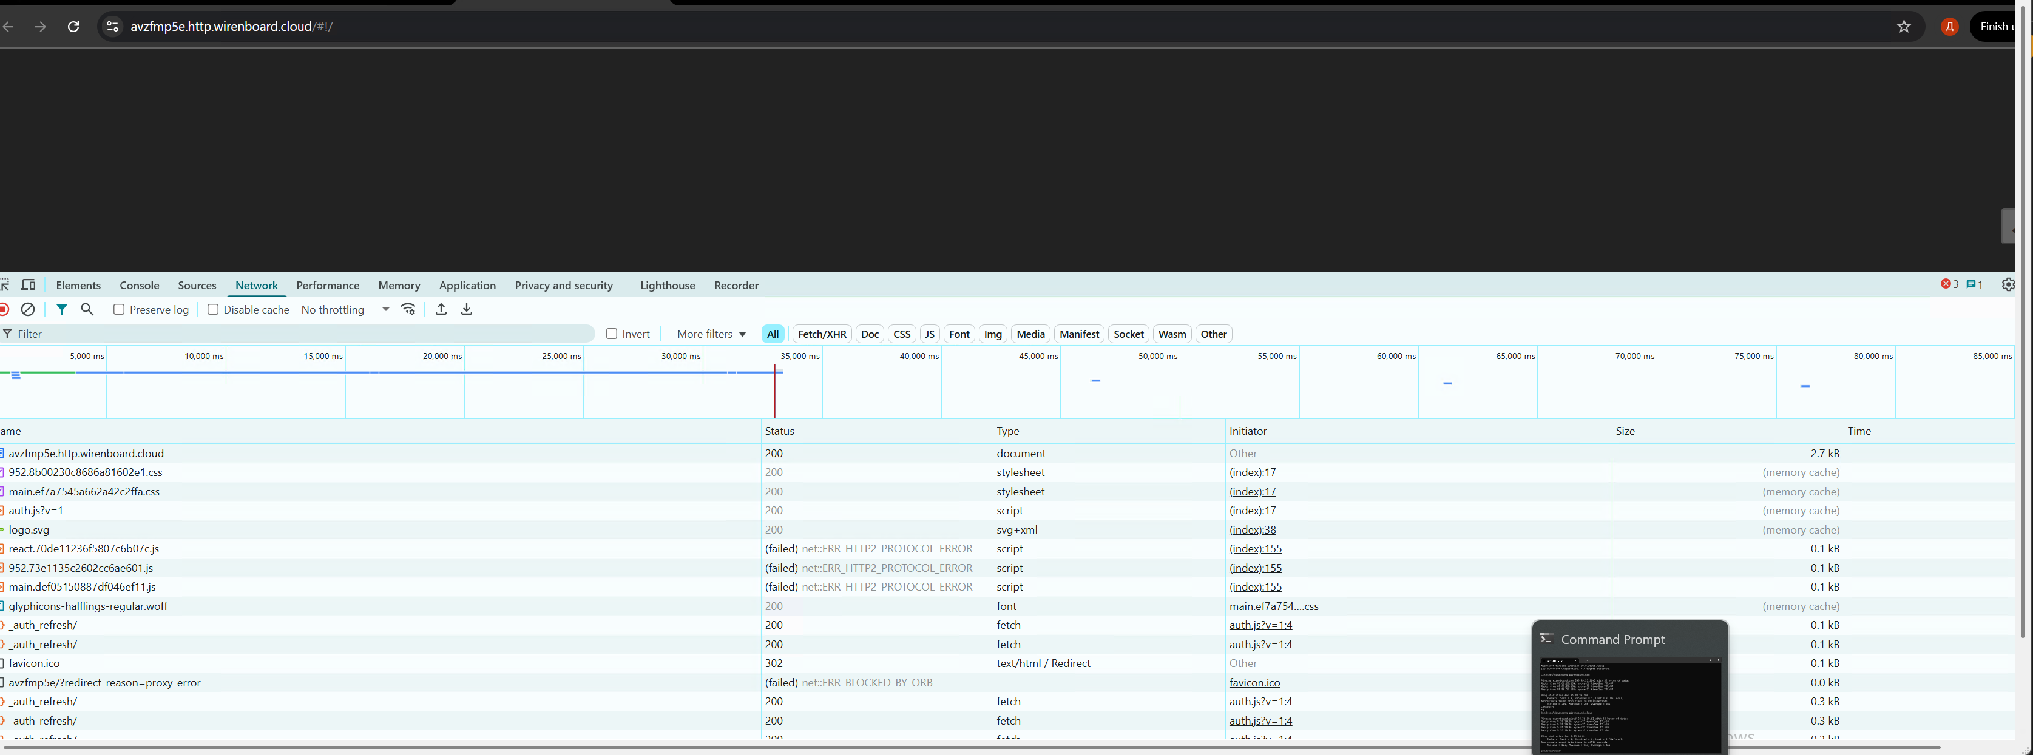The height and width of the screenshot is (755, 2033).
Task: Filter requests by Media
Action: click(x=1030, y=334)
